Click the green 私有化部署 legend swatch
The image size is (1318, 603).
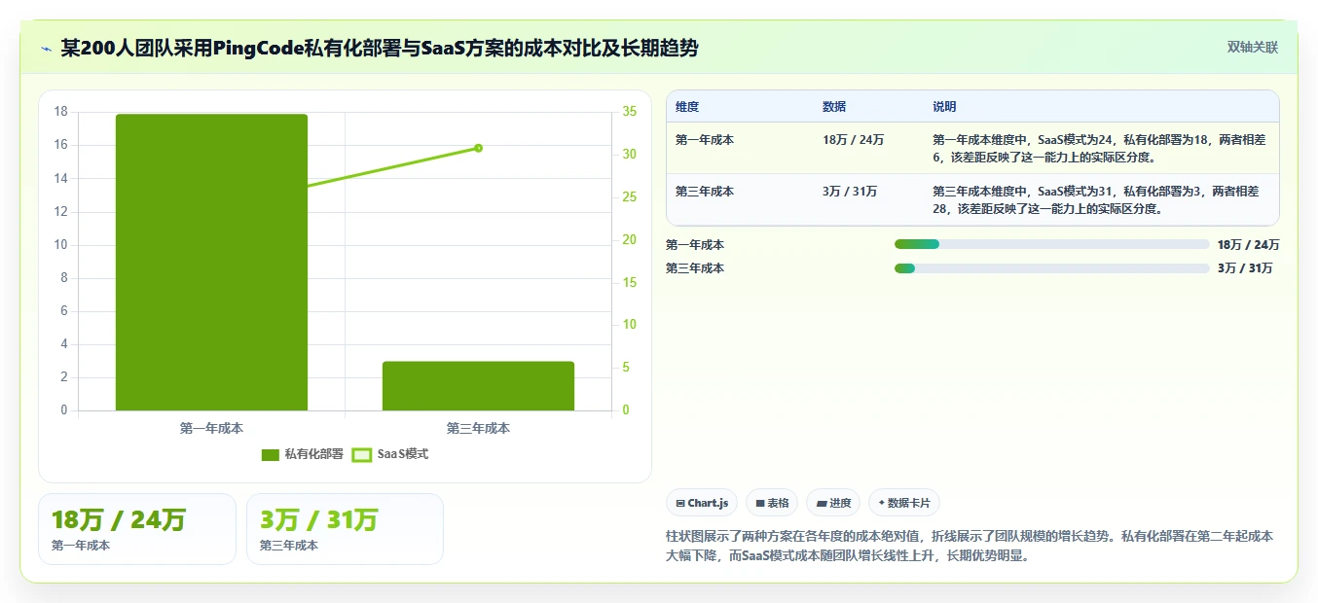(271, 455)
